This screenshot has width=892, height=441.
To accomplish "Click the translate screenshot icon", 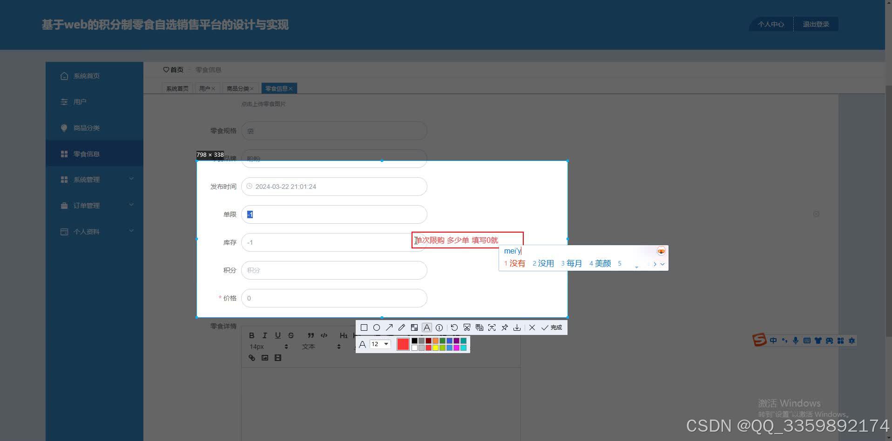I will click(x=480, y=327).
